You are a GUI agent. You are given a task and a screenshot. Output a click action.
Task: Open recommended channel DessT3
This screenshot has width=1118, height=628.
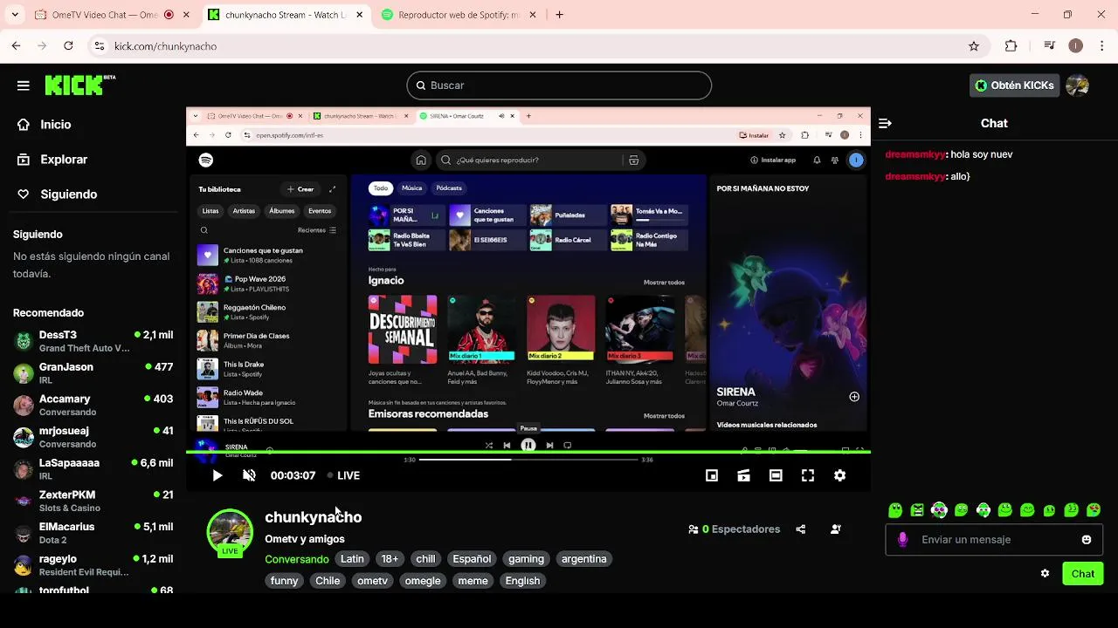93,340
